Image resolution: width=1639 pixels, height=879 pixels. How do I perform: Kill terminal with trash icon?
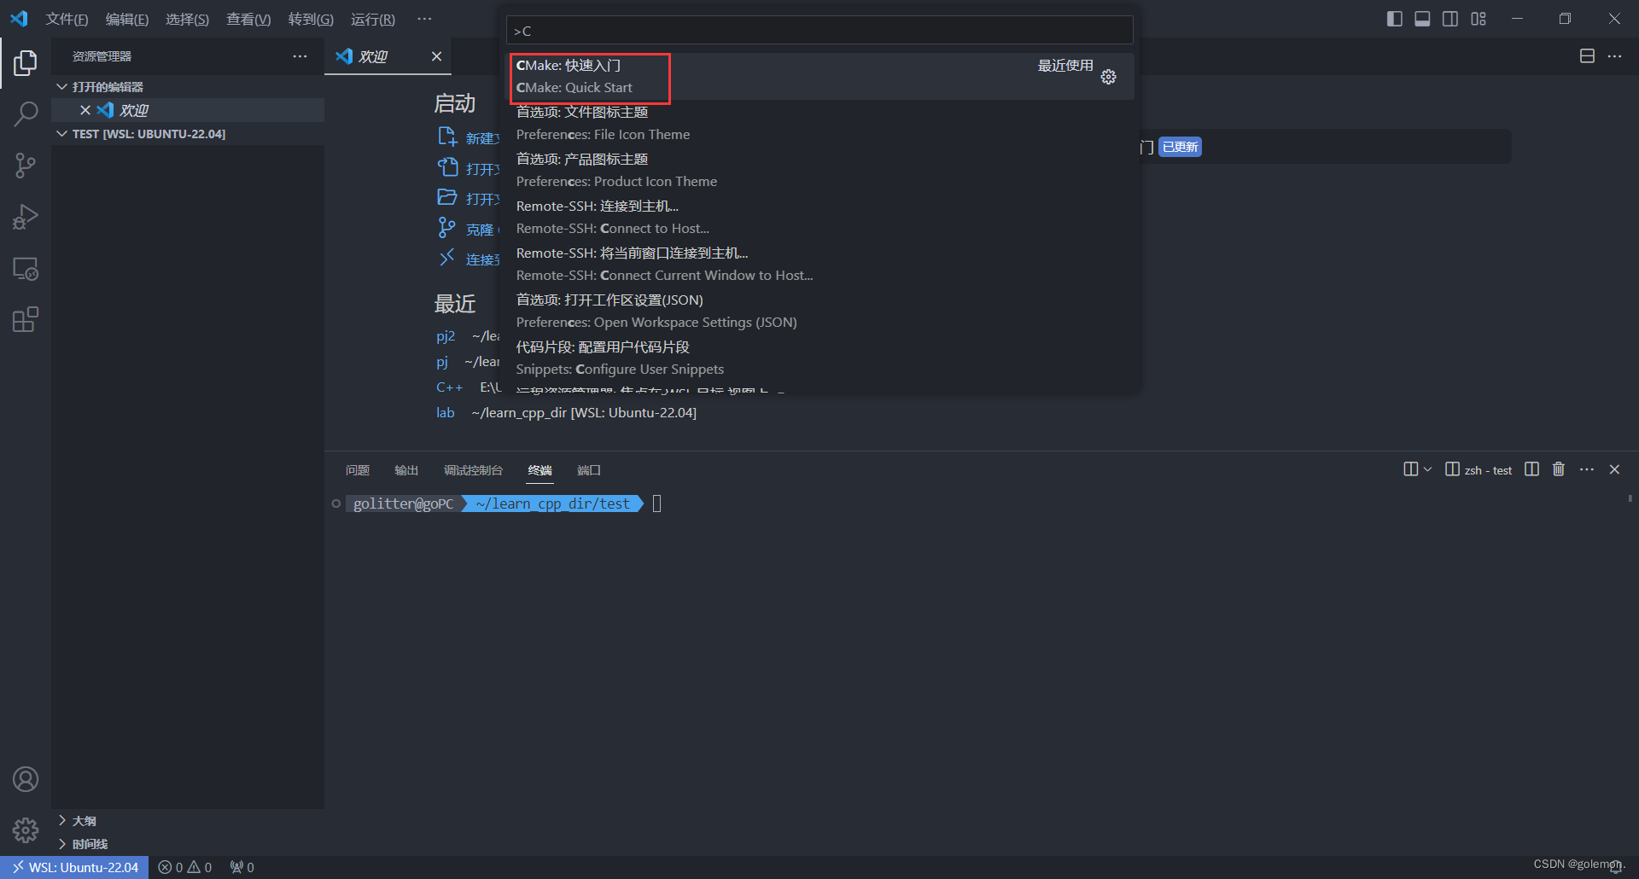pyautogui.click(x=1559, y=469)
